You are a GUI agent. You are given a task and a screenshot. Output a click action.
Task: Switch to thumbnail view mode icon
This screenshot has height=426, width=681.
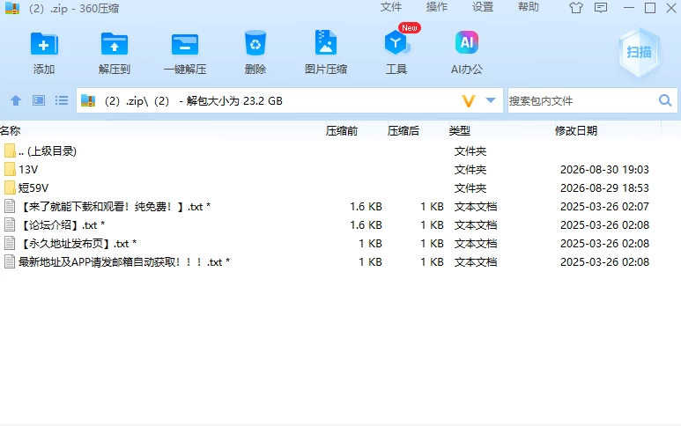click(39, 100)
